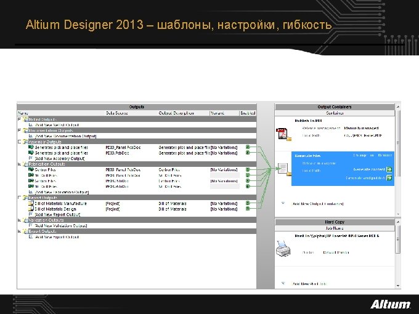Toggle Enabled marker for Bill of Materials Manufacture
The height and width of the screenshot is (314, 419).
point(248,203)
